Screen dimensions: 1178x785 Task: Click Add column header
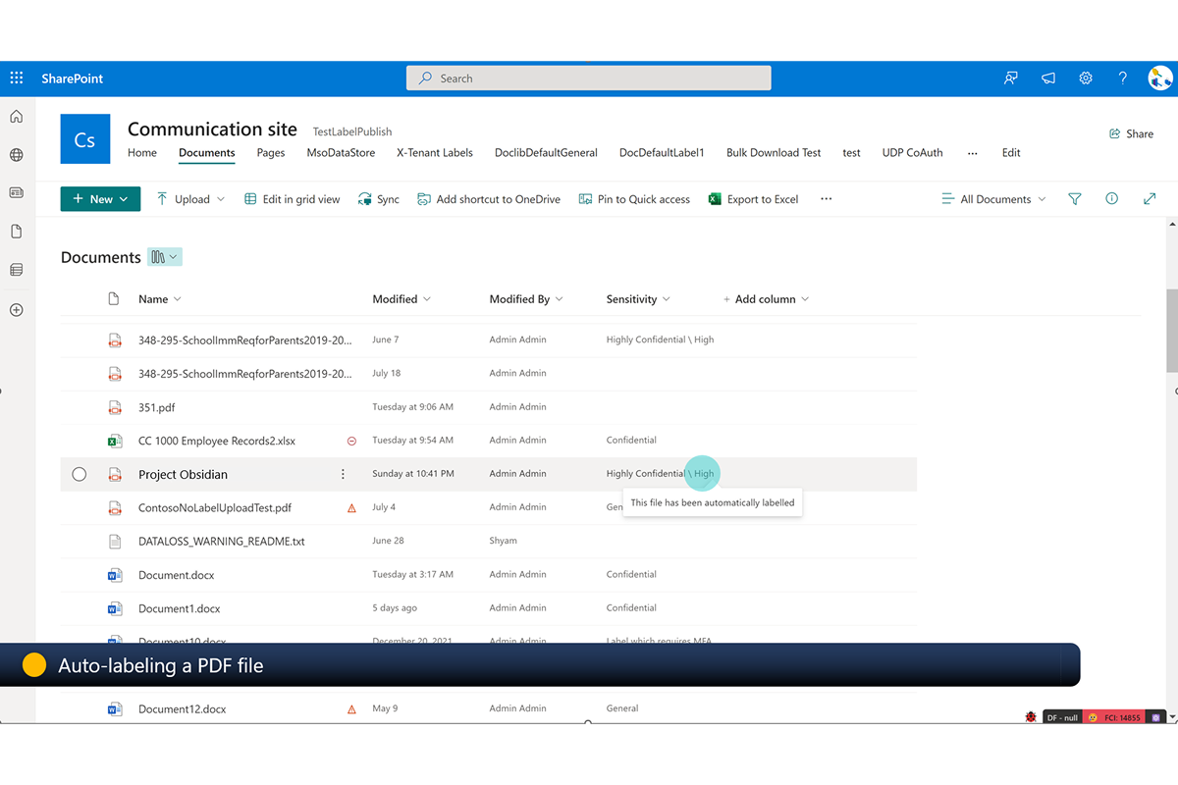[x=766, y=299]
